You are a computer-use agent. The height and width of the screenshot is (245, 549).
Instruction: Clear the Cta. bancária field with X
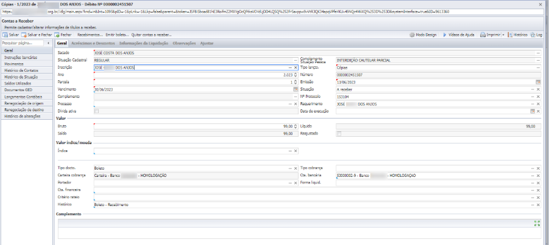pos(538,176)
